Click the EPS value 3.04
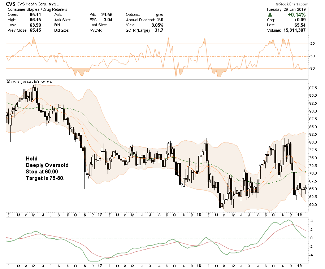 pos(108,20)
